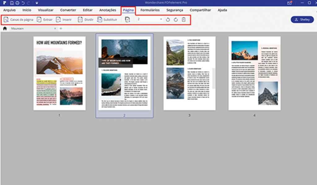Click the save icon in the title bar
The width and height of the screenshot is (317, 185).
(11, 3)
